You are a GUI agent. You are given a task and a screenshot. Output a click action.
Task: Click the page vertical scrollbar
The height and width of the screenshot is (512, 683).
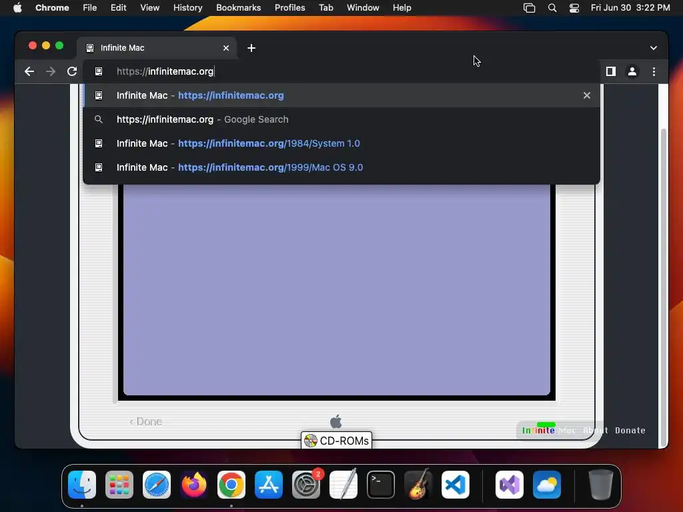point(664,287)
